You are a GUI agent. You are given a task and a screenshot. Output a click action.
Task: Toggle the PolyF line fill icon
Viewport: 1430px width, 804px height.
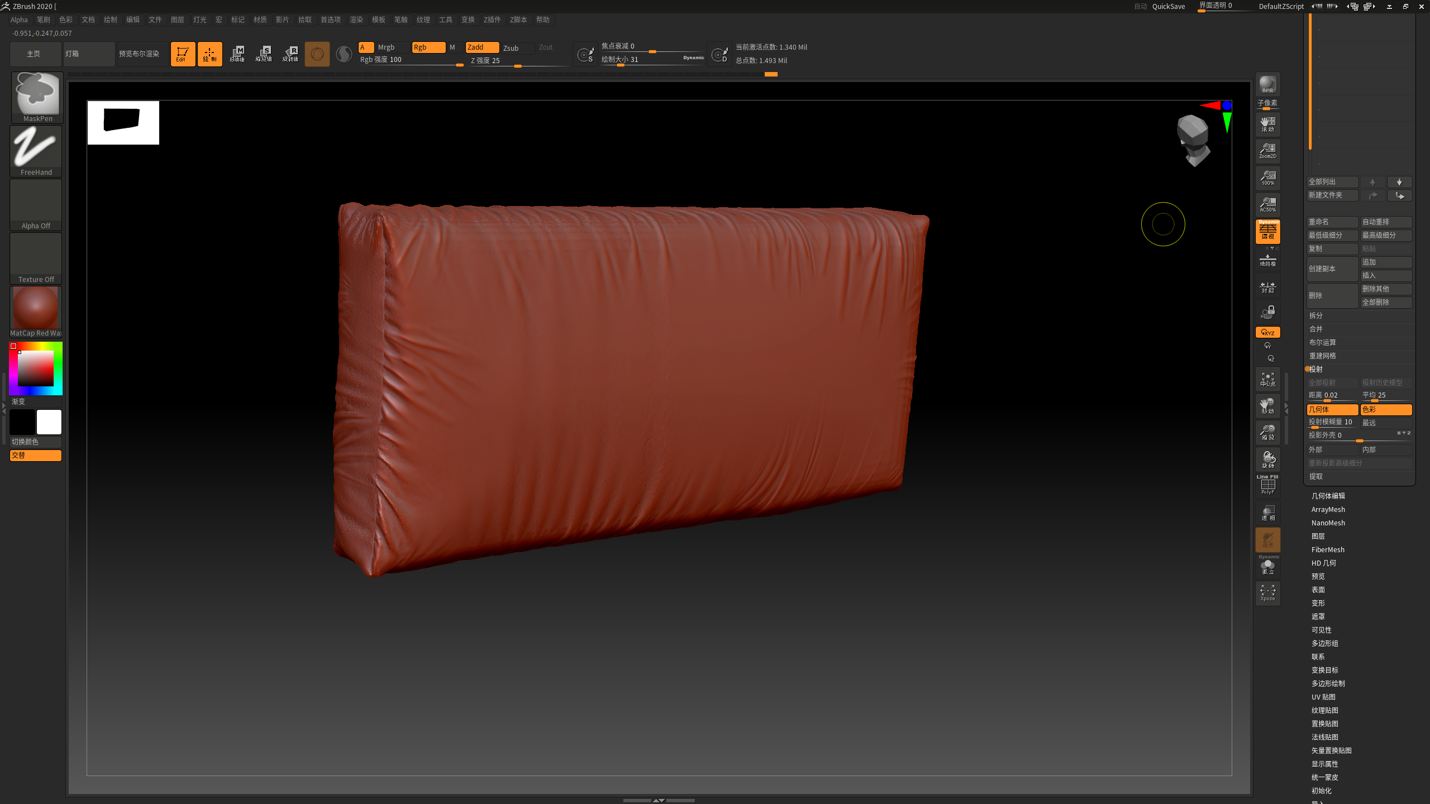click(1267, 485)
